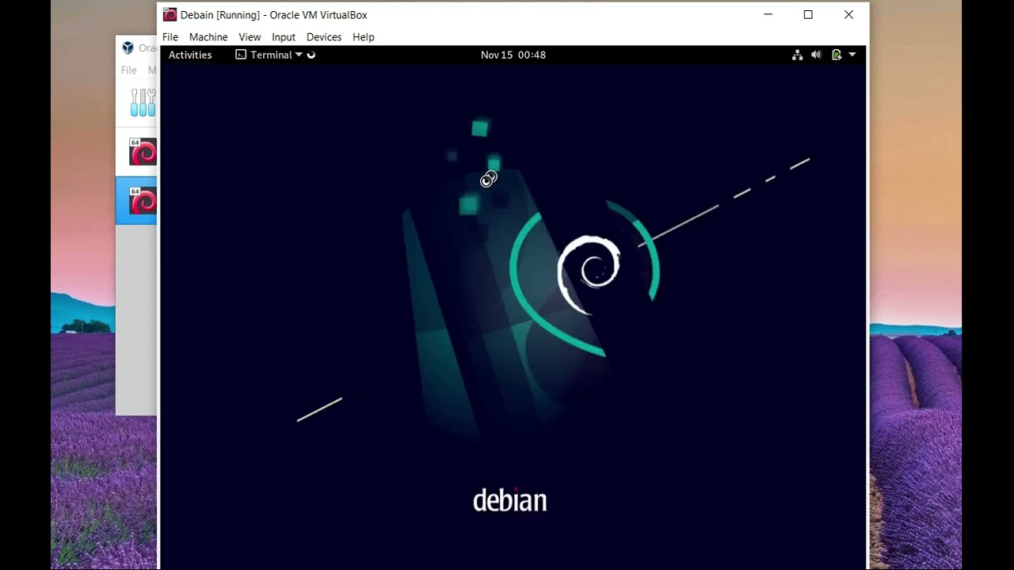
Task: Select the first Debian VM in Manager list
Action: pyautogui.click(x=143, y=152)
